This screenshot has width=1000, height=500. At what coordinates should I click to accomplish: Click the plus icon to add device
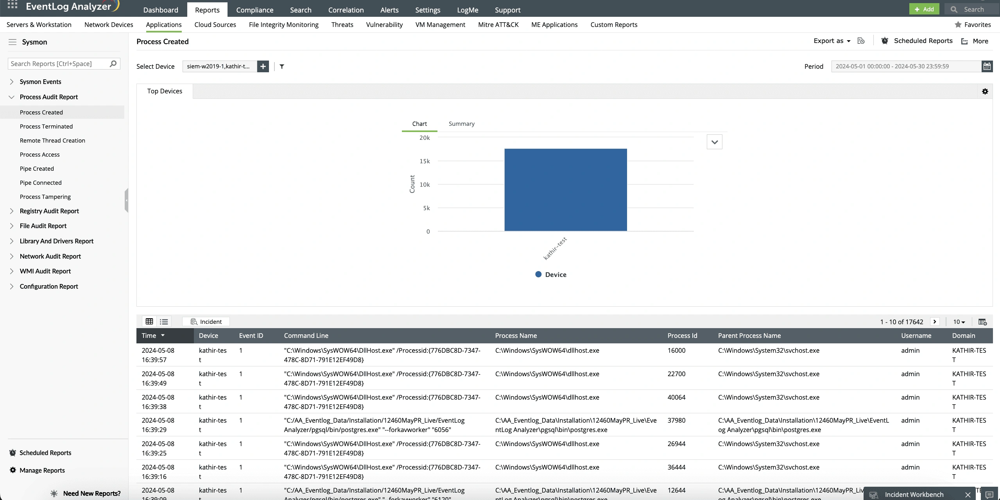pyautogui.click(x=263, y=66)
